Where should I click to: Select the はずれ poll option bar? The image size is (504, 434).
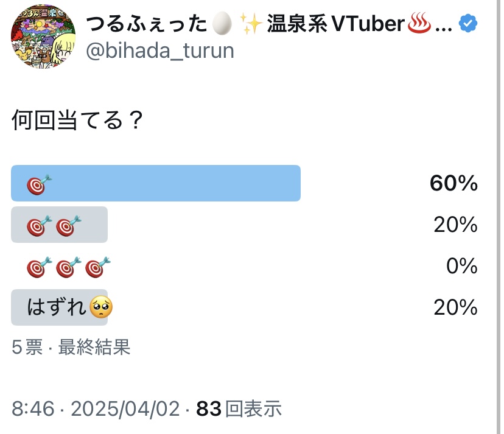point(59,307)
